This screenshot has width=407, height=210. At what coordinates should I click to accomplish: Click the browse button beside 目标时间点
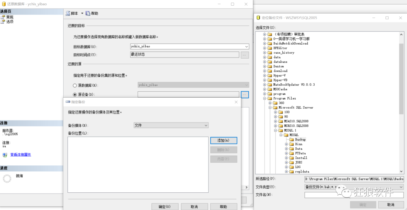tap(245, 55)
